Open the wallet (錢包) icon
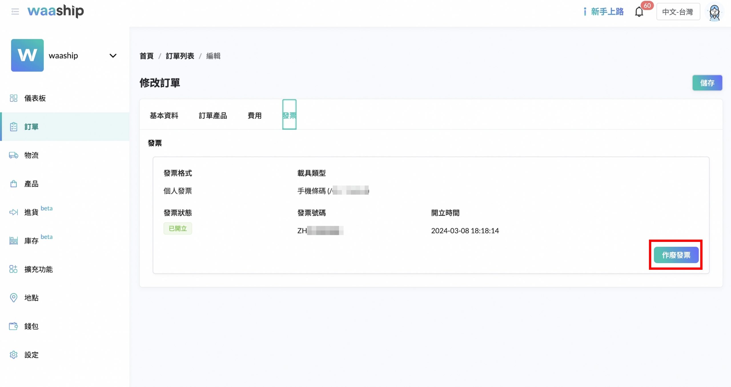This screenshot has width=731, height=387. point(13,326)
